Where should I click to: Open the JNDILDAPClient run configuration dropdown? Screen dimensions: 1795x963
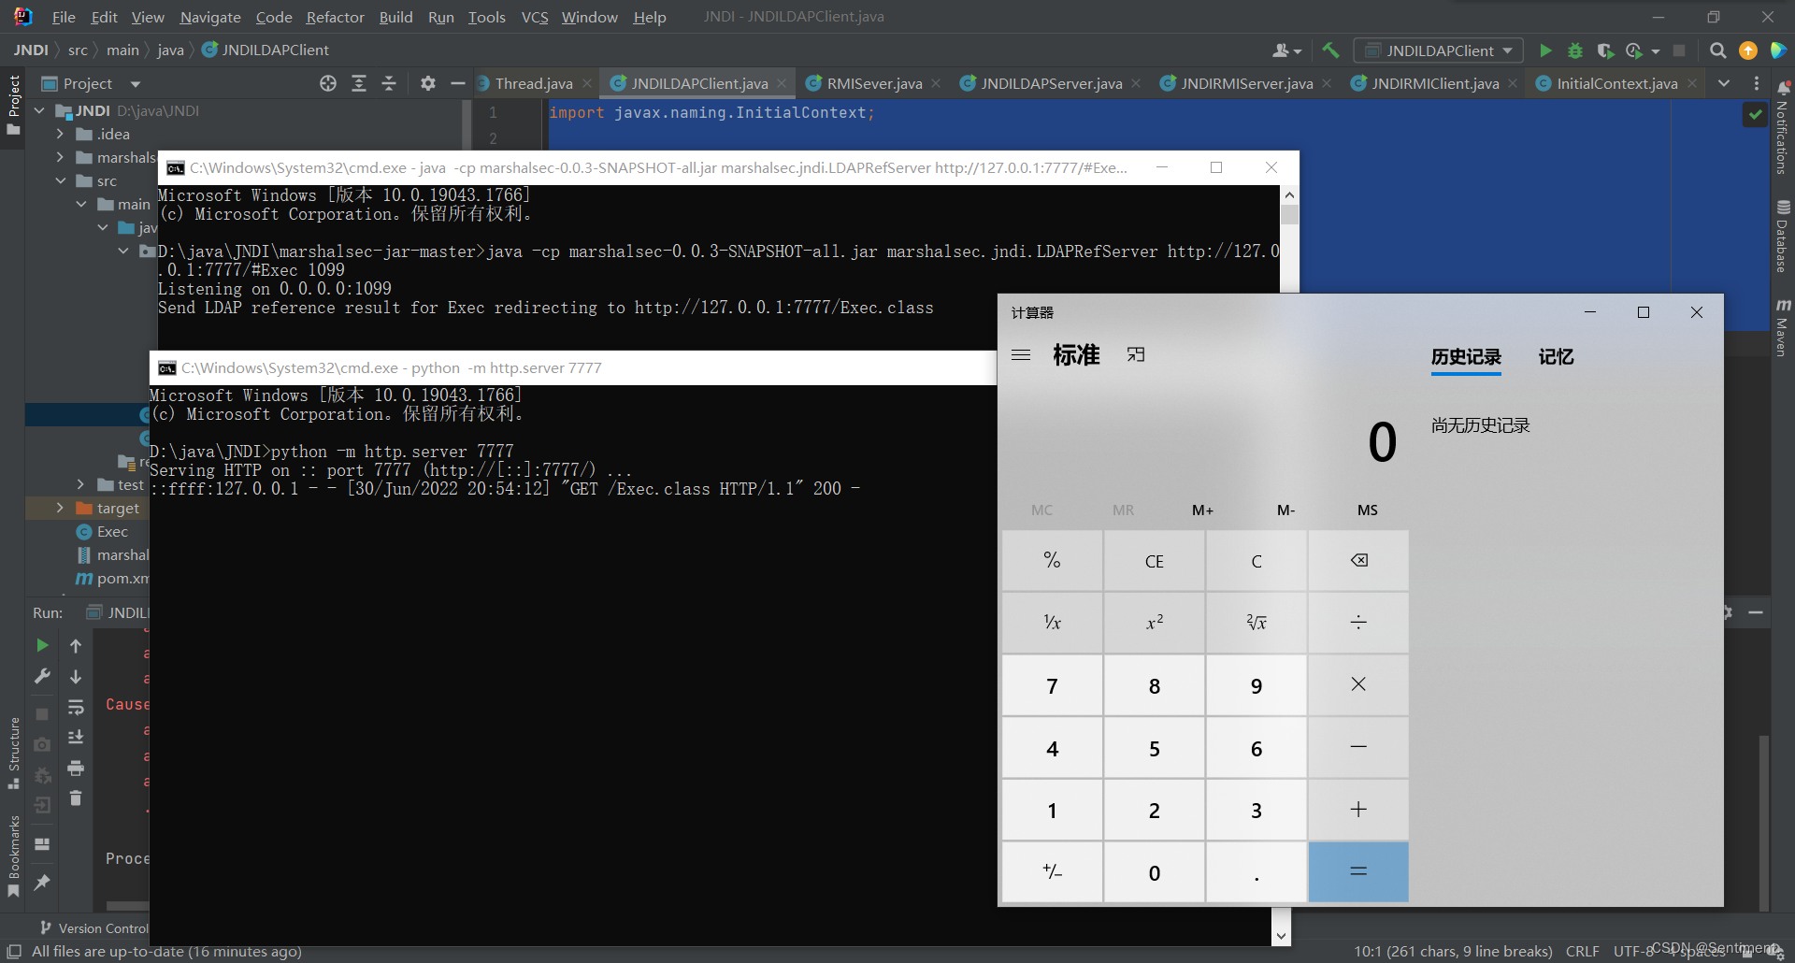[x=1439, y=50]
